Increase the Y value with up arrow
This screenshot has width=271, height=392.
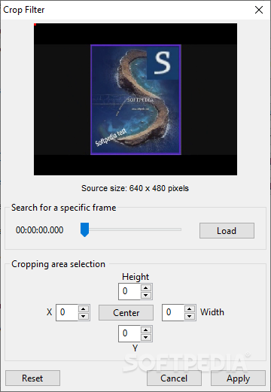click(x=146, y=330)
